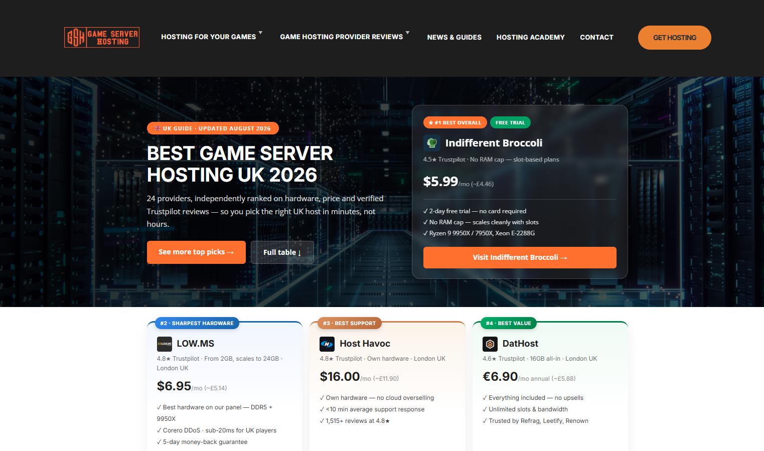Jump to the Full table
The width and height of the screenshot is (764, 451).
282,252
